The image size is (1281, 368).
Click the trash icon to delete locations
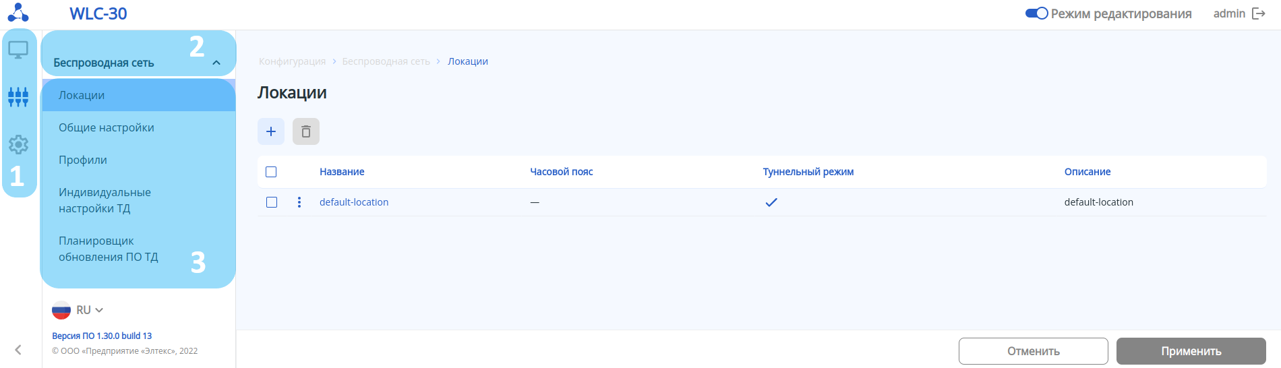(x=306, y=131)
